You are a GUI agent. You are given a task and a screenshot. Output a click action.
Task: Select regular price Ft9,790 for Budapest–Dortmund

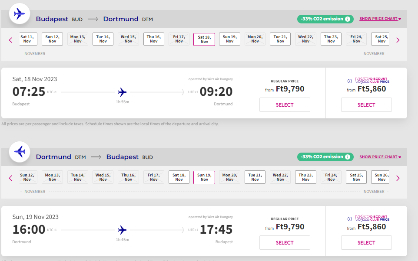pyautogui.click(x=285, y=105)
